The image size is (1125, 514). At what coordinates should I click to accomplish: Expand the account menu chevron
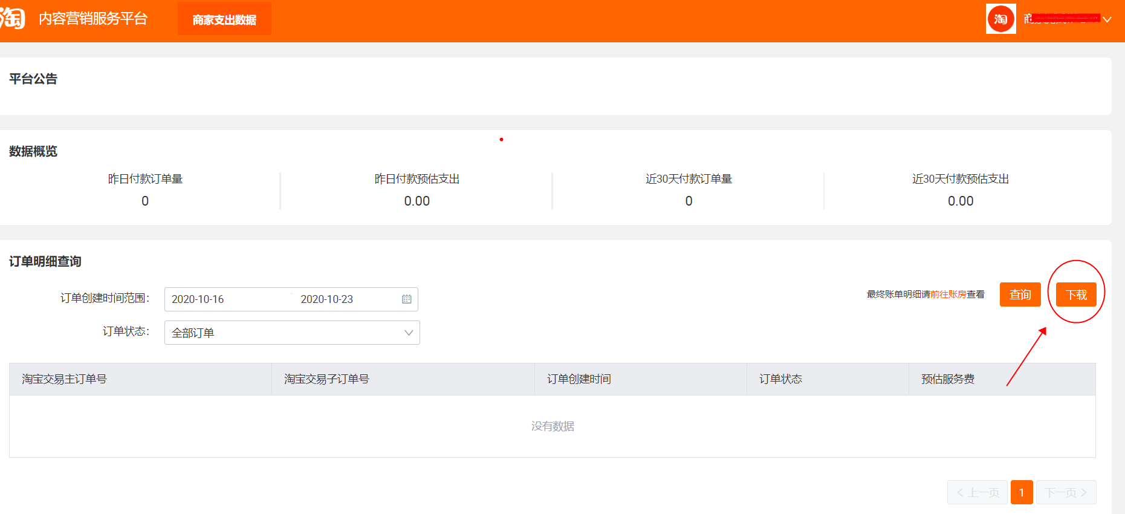tap(1107, 19)
